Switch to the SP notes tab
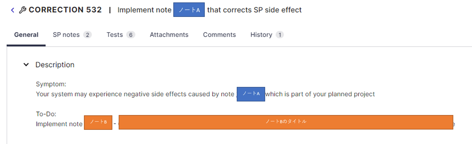Image resolution: width=472 pixels, height=144 pixels. coord(72,35)
